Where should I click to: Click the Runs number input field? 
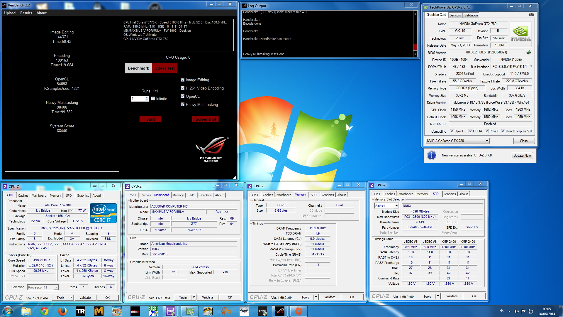[x=138, y=99]
